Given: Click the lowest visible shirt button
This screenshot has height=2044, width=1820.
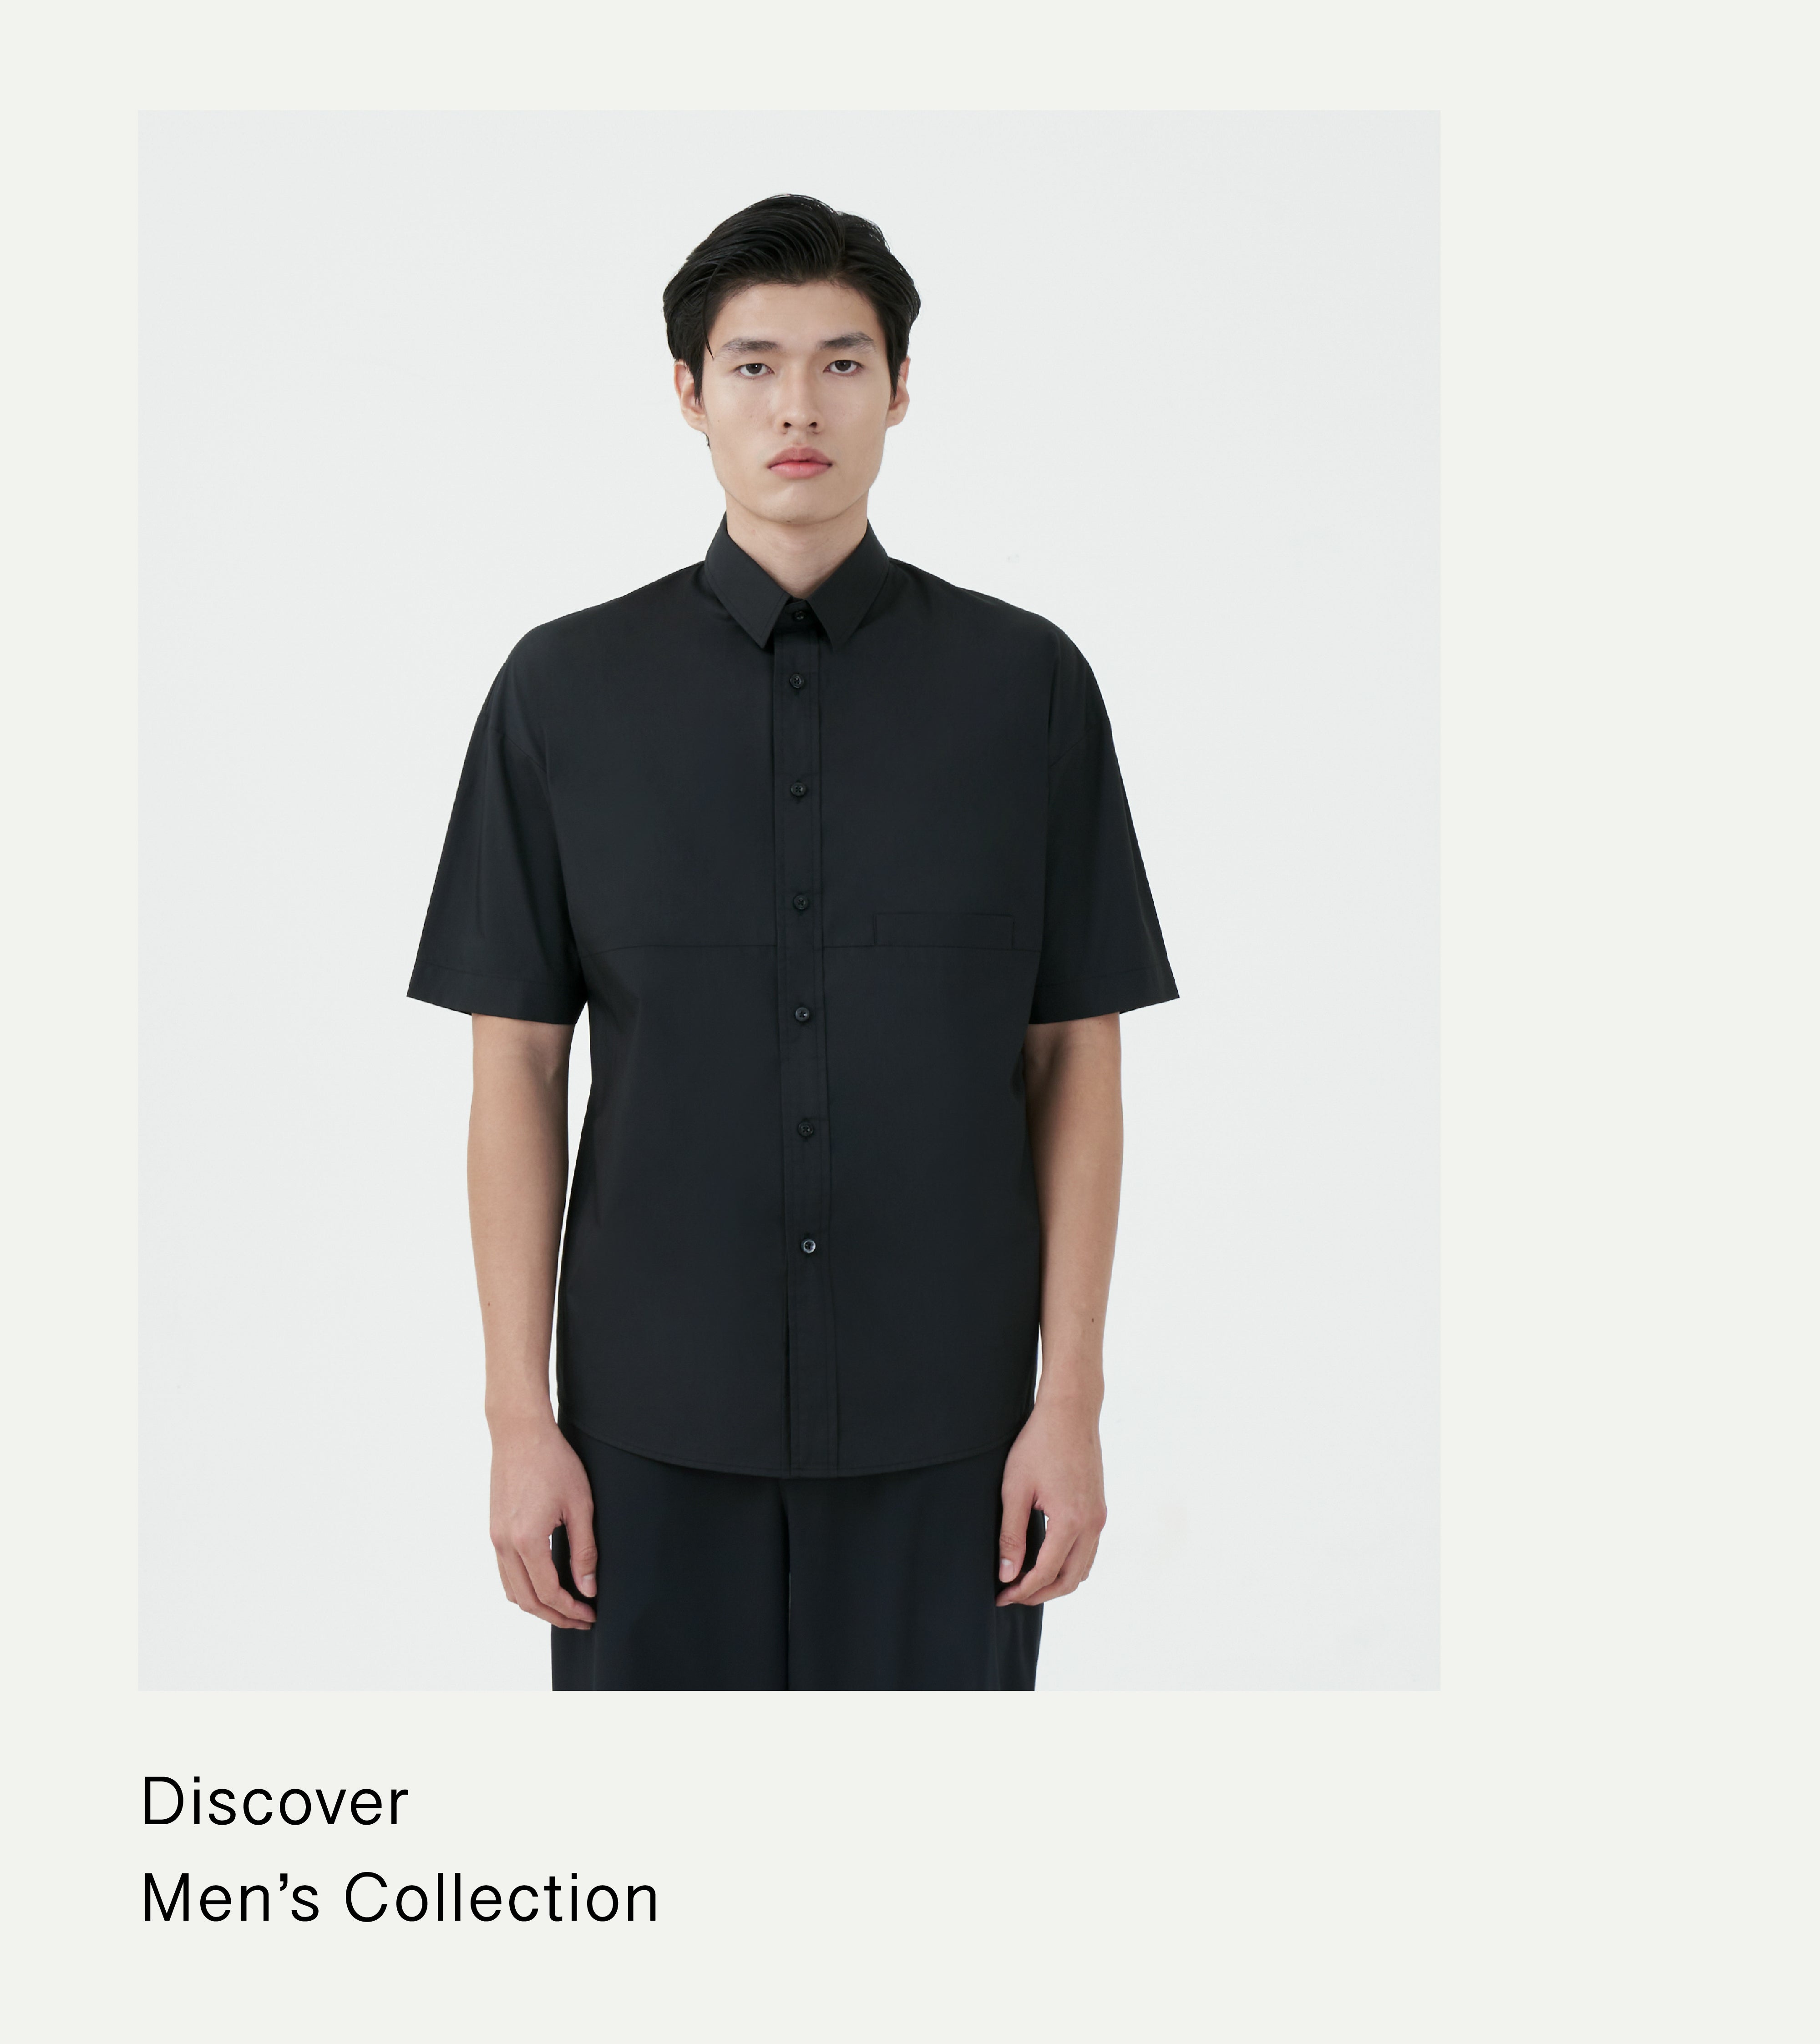Looking at the screenshot, I should click(x=808, y=1245).
